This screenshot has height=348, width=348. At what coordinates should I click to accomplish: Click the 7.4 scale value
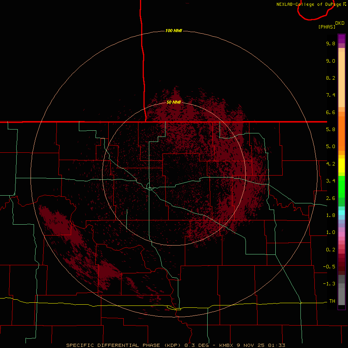331,95
